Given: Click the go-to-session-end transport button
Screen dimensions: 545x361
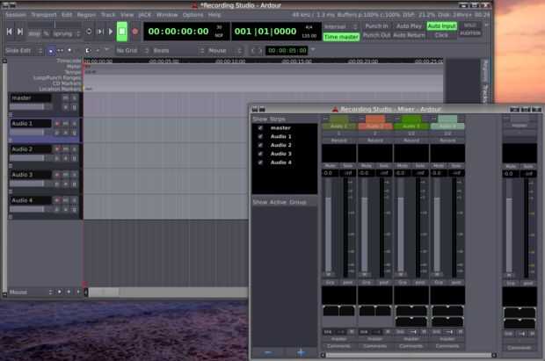Looking at the screenshot, I should 20,32.
